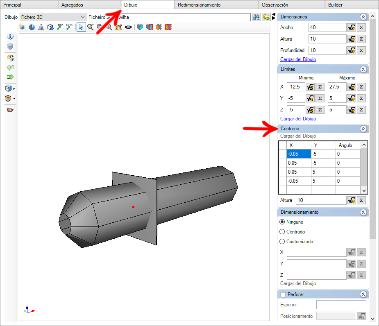This screenshot has width=379, height=326.
Task: Select the Ninguno radio button
Action: tap(282, 222)
